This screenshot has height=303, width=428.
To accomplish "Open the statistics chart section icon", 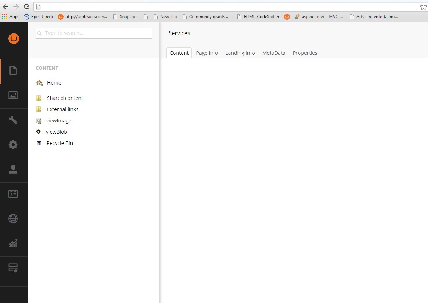I will pos(13,243).
